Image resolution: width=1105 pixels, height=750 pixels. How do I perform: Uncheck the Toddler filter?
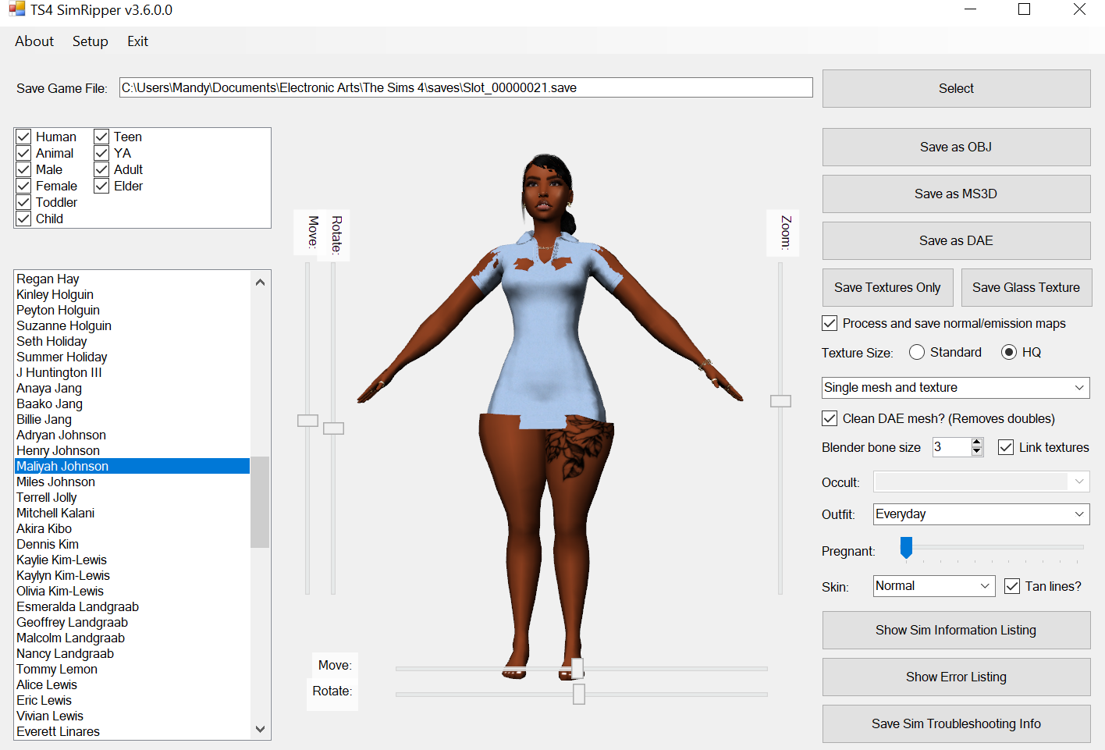(x=23, y=202)
